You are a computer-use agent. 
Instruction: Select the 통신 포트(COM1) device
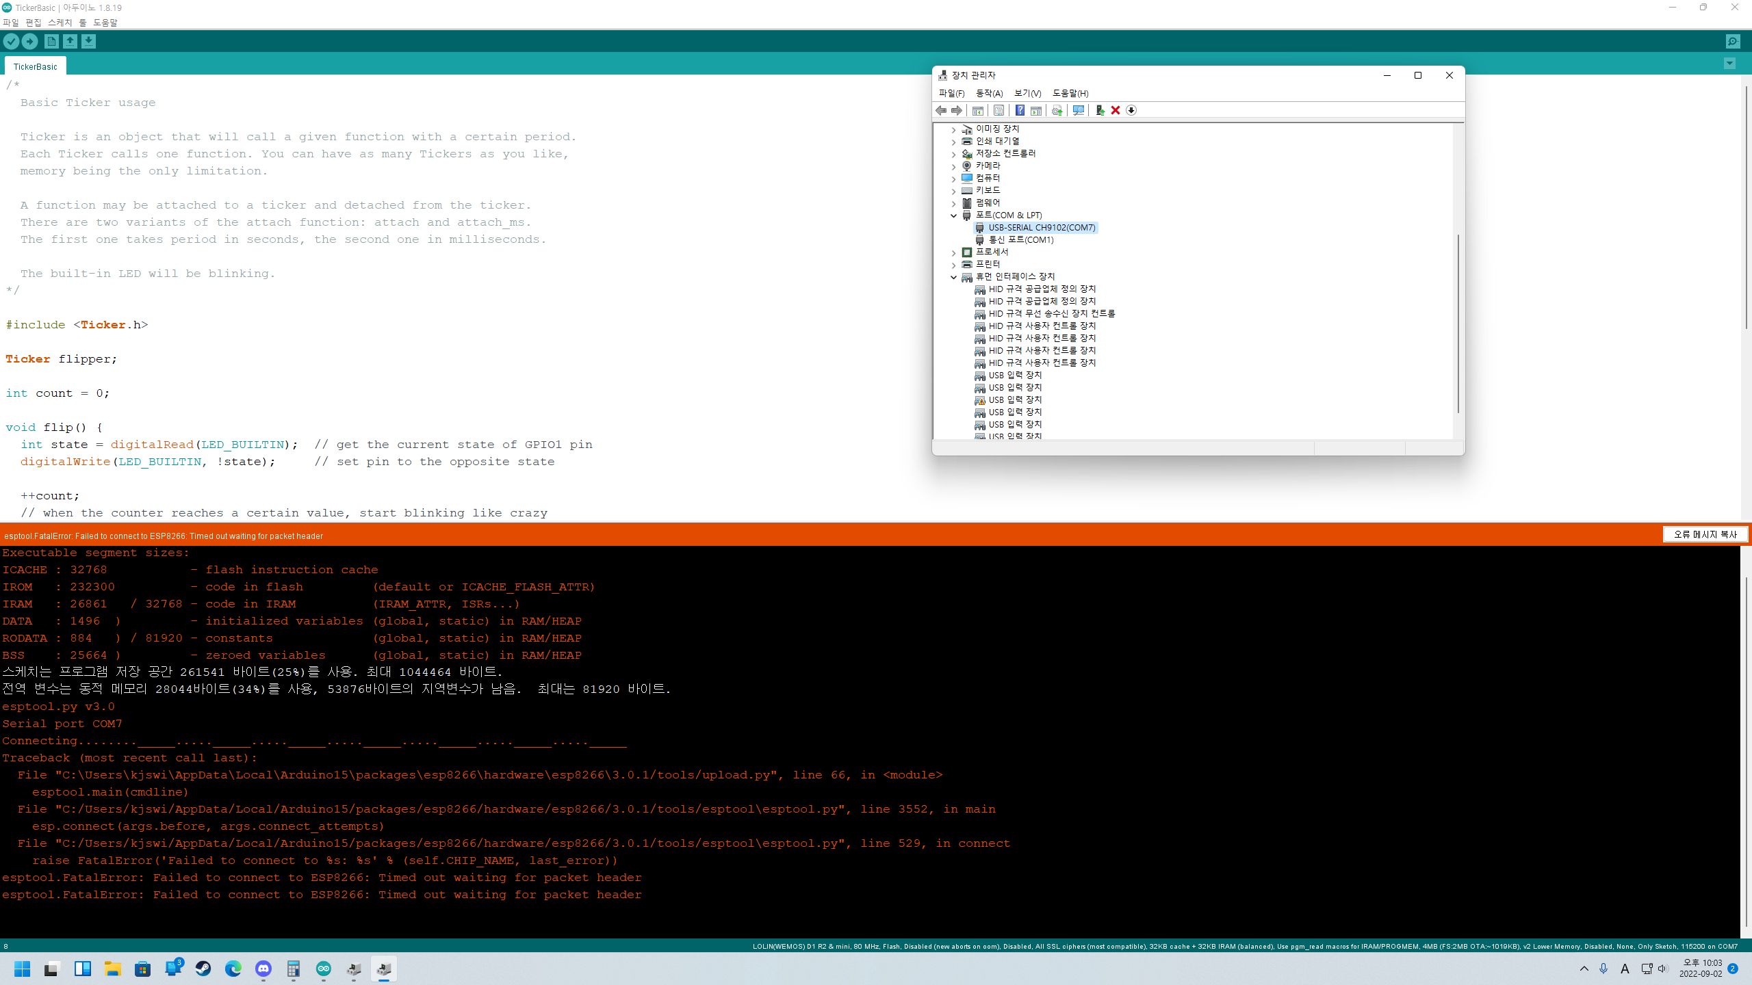point(1020,240)
